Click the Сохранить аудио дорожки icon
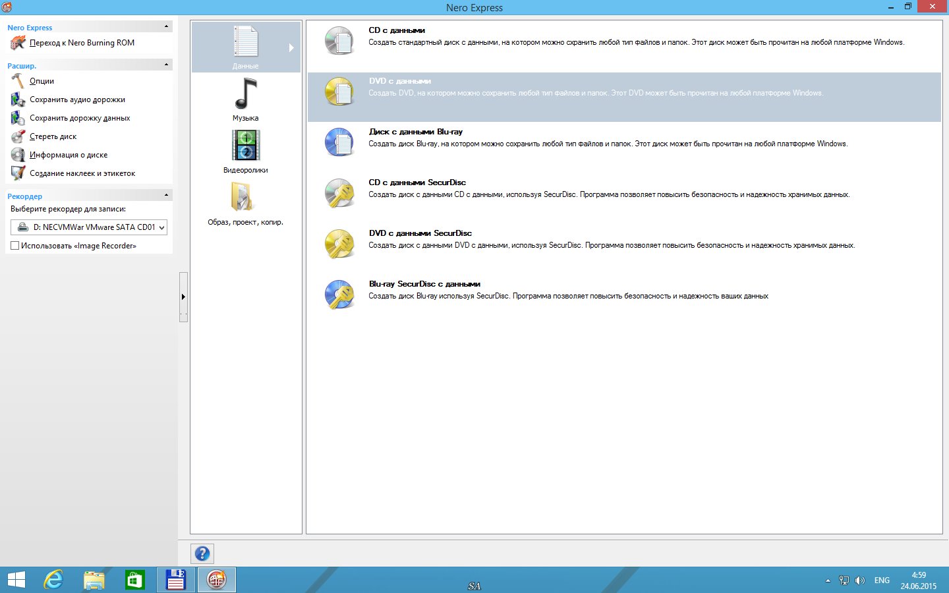 18,99
